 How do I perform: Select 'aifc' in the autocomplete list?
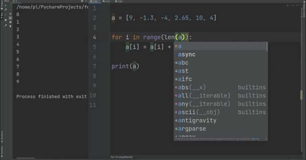220,79
